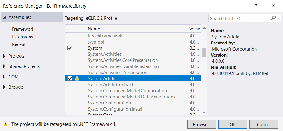The height and width of the screenshot is (131, 283).
Task: Open the Recent assemblies category
Action: click(19, 44)
